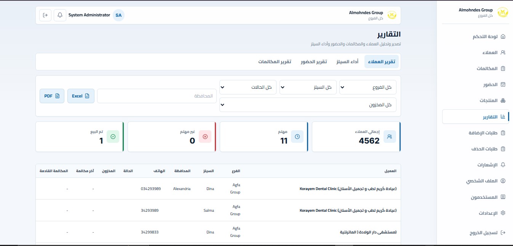Click the clock icon in مهتم card
The image size is (513, 246).
(x=297, y=136)
